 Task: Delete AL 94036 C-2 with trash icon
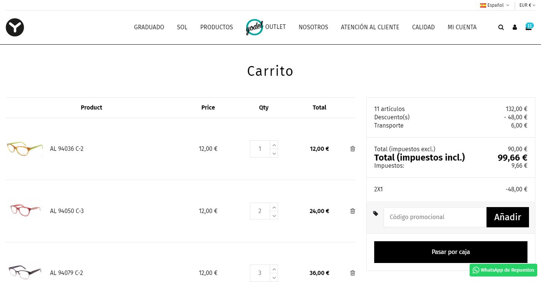352,149
